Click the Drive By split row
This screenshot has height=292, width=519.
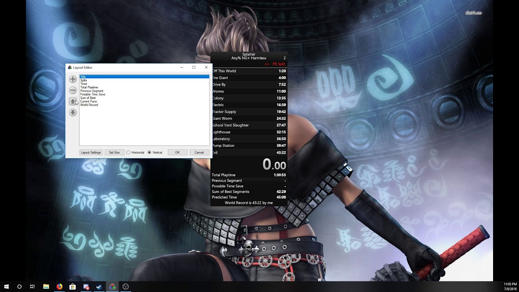(249, 85)
